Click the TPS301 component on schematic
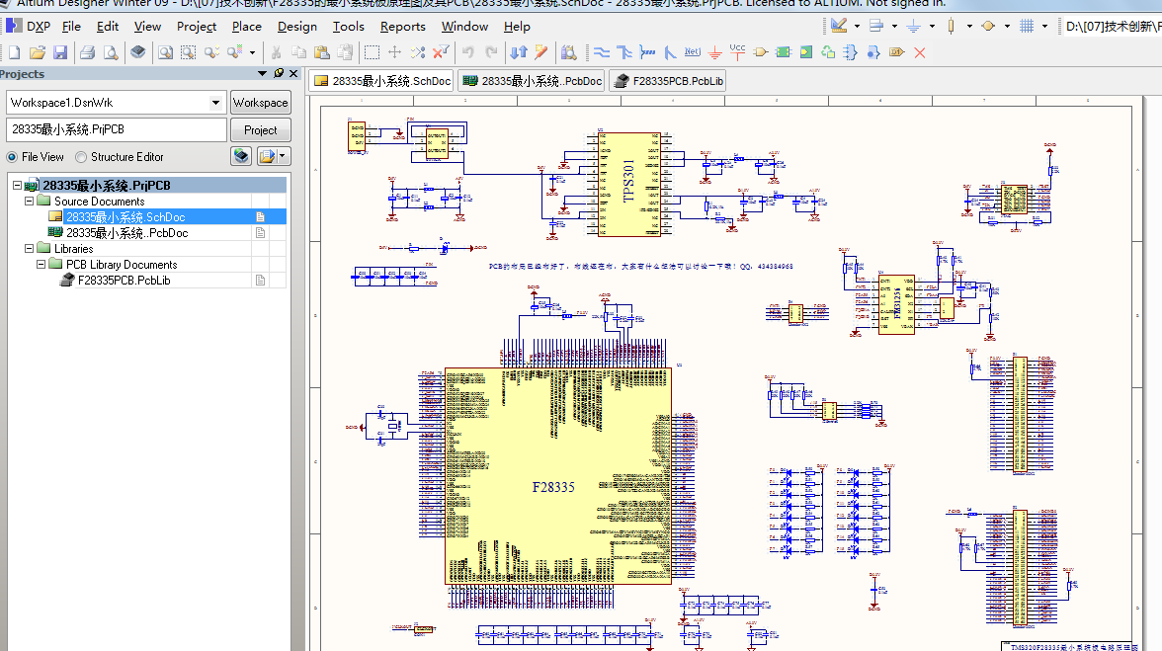Screen dimensions: 1162x651 tap(629, 185)
